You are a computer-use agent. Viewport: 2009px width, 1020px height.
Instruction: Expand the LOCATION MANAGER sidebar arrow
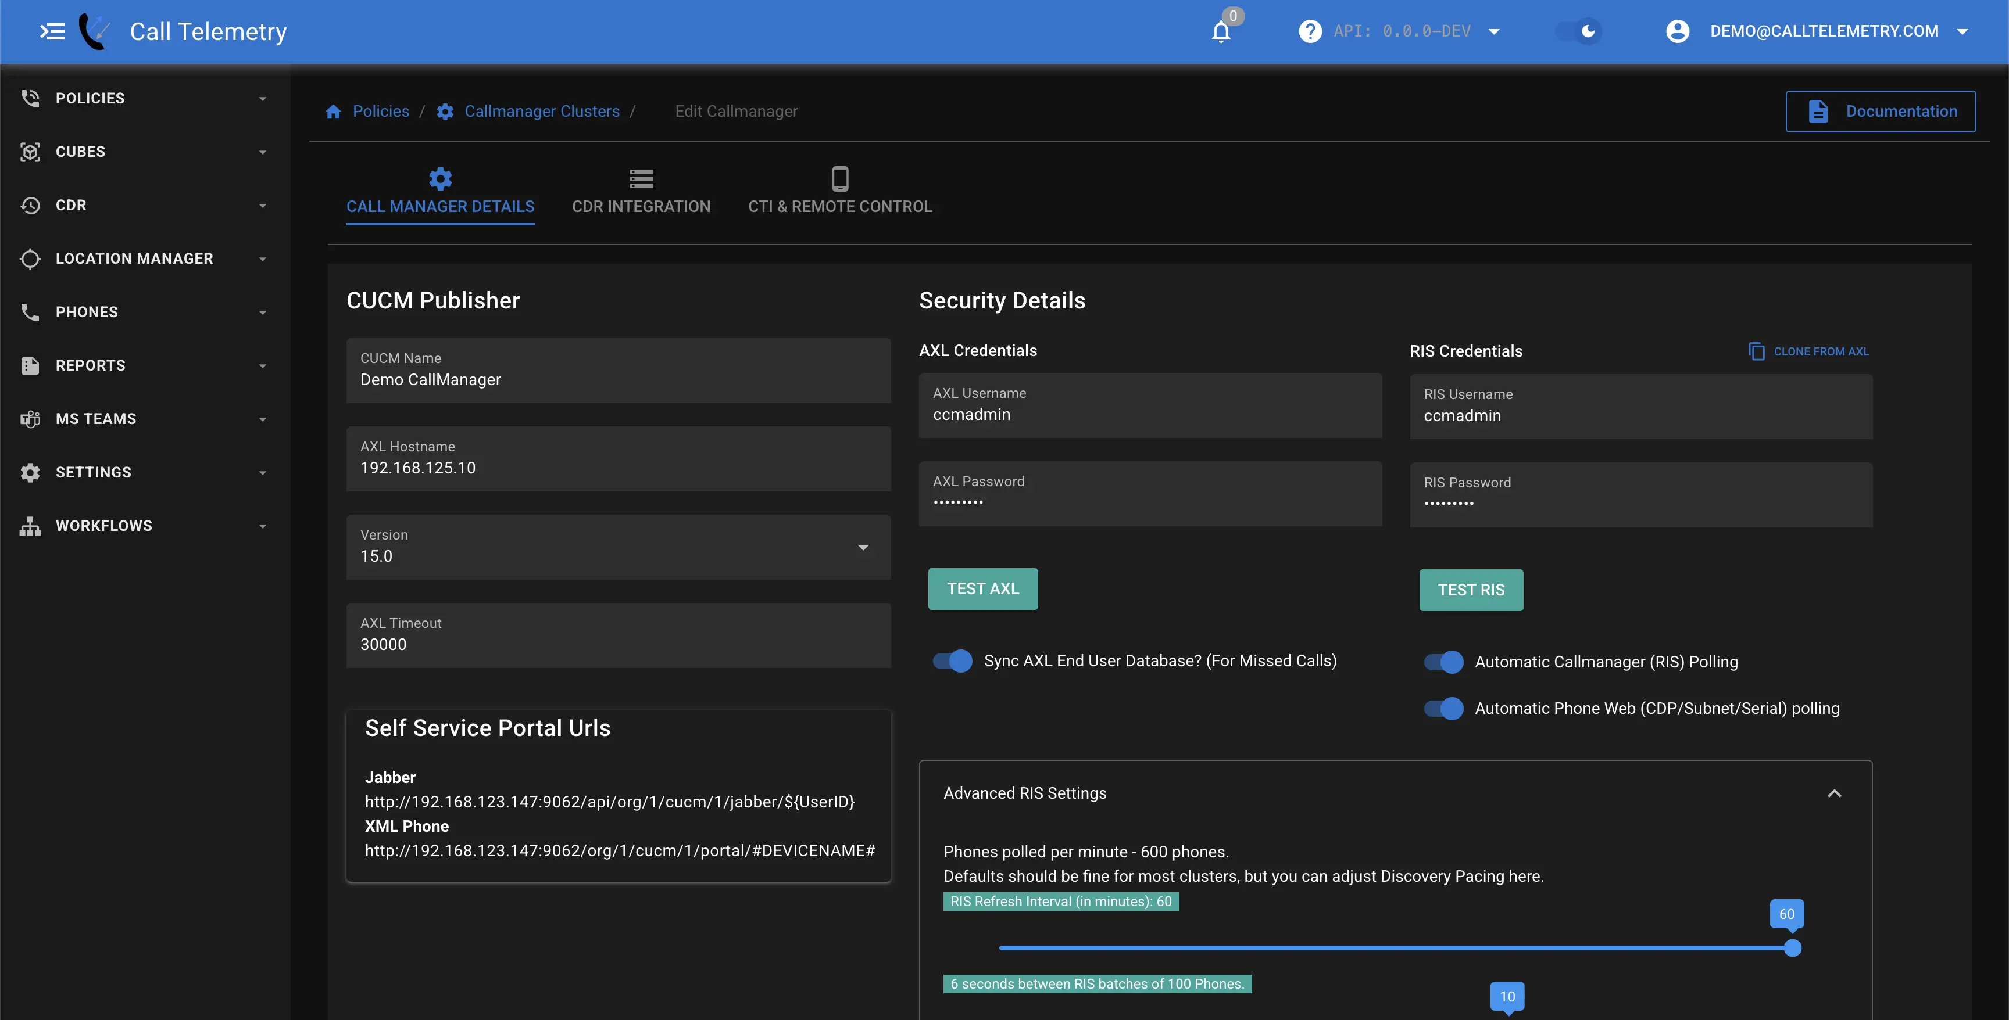point(263,260)
